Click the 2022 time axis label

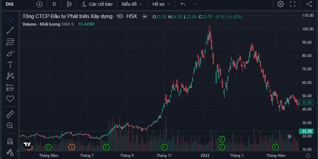coord(205,156)
